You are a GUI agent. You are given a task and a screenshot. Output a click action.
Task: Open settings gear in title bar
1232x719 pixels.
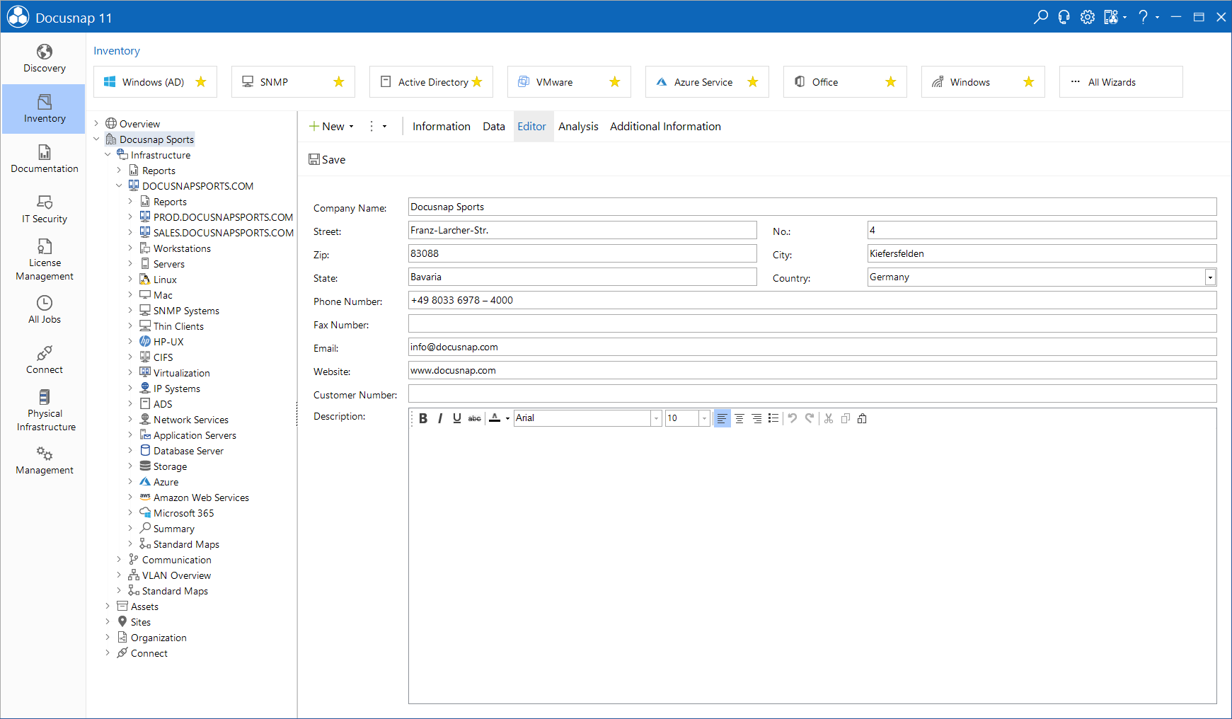click(x=1088, y=17)
